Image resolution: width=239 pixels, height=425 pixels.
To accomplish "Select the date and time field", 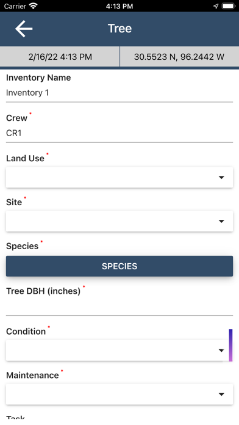I will (60, 57).
